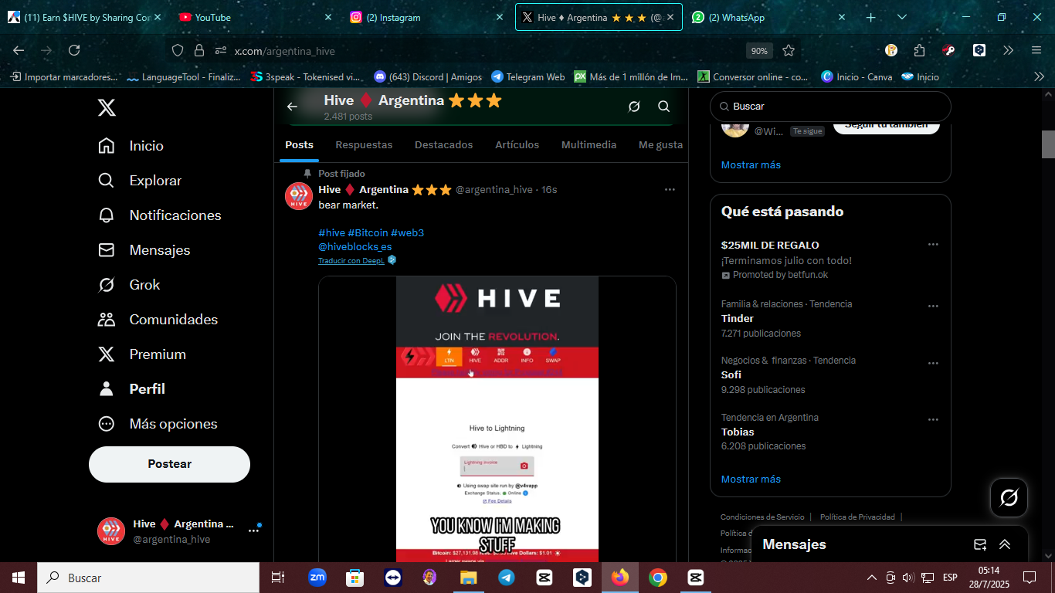The height and width of the screenshot is (593, 1055).
Task: Open a new browser tab
Action: [870, 17]
